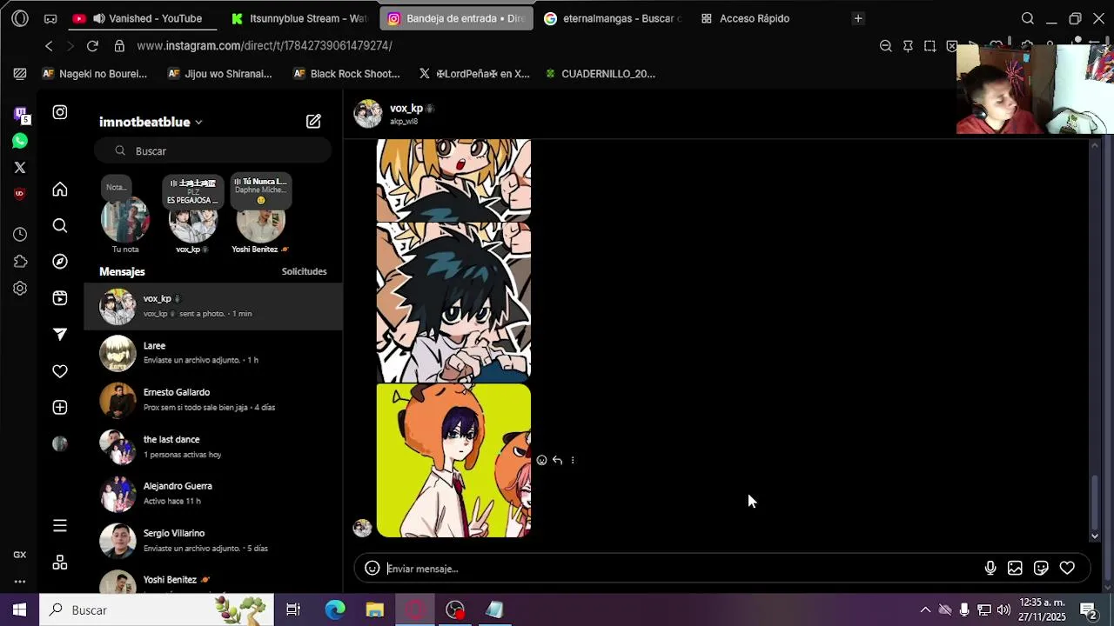Expand imnotbeatblue account switcher
This screenshot has width=1114, height=626.
tap(151, 123)
